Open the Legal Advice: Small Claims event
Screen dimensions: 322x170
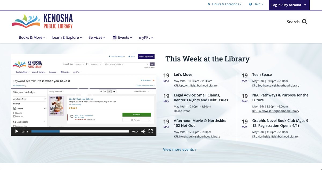(201, 98)
